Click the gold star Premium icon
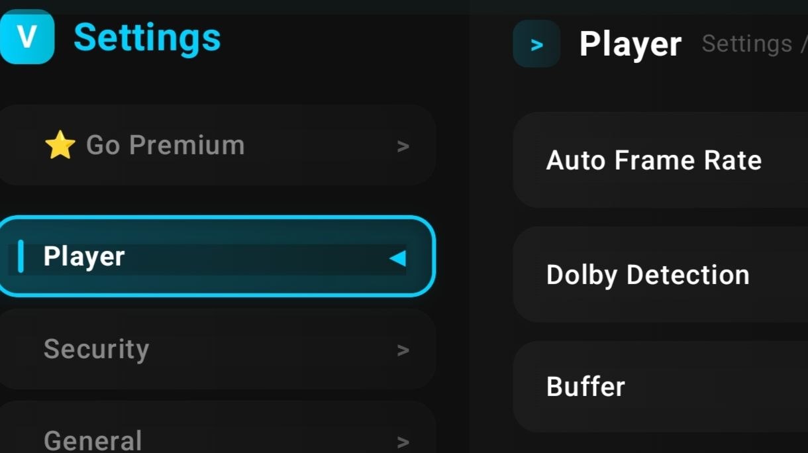This screenshot has height=453, width=808. (60, 145)
